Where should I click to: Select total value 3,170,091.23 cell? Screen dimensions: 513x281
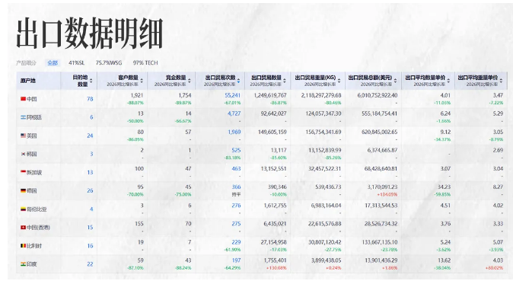[x=382, y=187]
